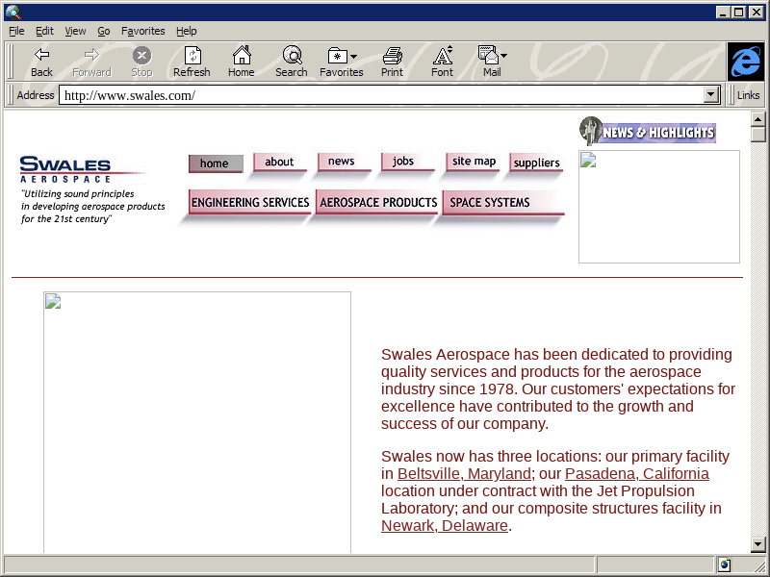Select the jobs navigation button
Screen dimensions: 770x577
pyautogui.click(x=403, y=162)
